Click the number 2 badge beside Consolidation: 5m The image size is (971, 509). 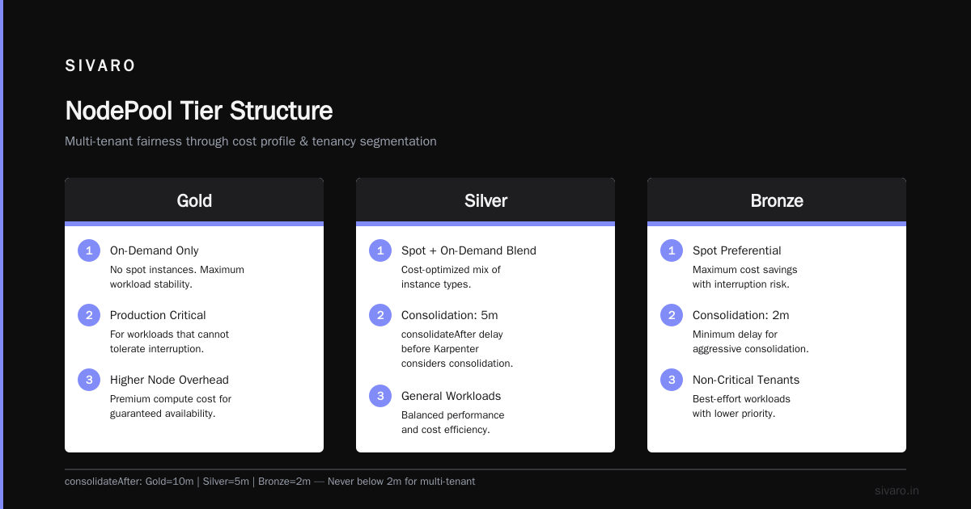point(380,315)
